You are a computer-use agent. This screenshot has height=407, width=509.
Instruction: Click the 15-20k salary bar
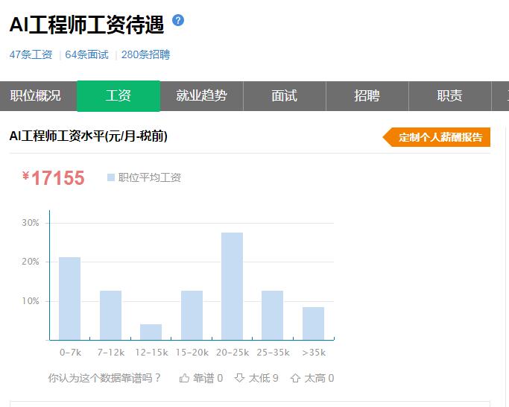pyautogui.click(x=192, y=315)
